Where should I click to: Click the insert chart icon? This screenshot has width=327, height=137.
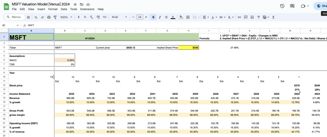pyautogui.click(x=252, y=17)
